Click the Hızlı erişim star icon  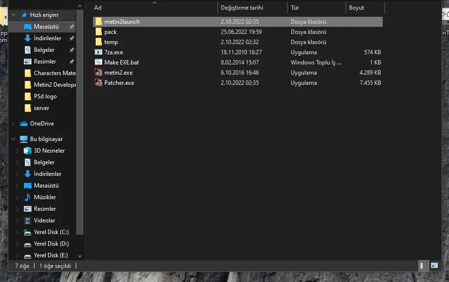click(x=25, y=15)
